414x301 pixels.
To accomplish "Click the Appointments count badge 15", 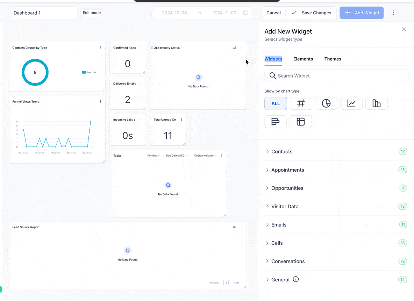I will (403, 170).
